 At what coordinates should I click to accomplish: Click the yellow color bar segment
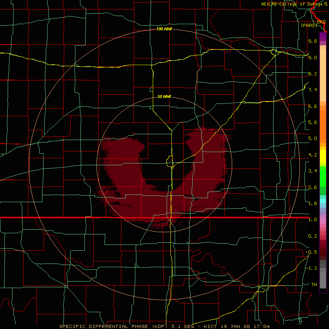pyautogui.click(x=323, y=156)
